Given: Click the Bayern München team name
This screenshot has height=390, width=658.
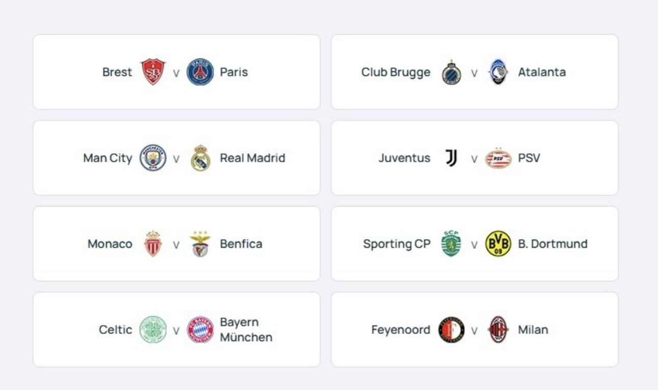Looking at the screenshot, I should tap(246, 330).
